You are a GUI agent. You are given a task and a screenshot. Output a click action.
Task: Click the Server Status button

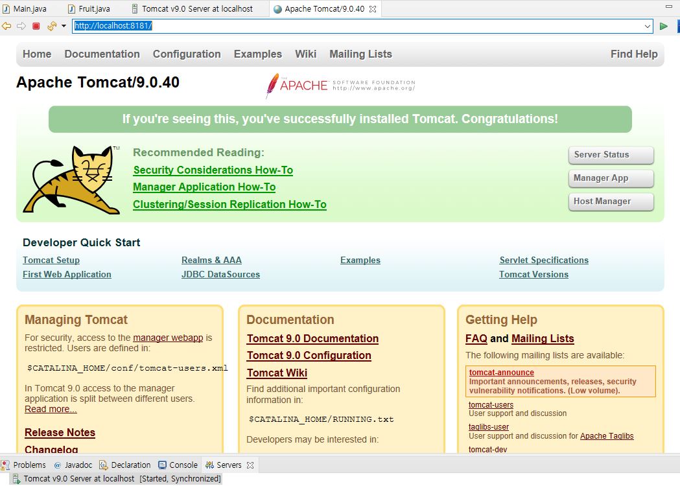(x=611, y=155)
